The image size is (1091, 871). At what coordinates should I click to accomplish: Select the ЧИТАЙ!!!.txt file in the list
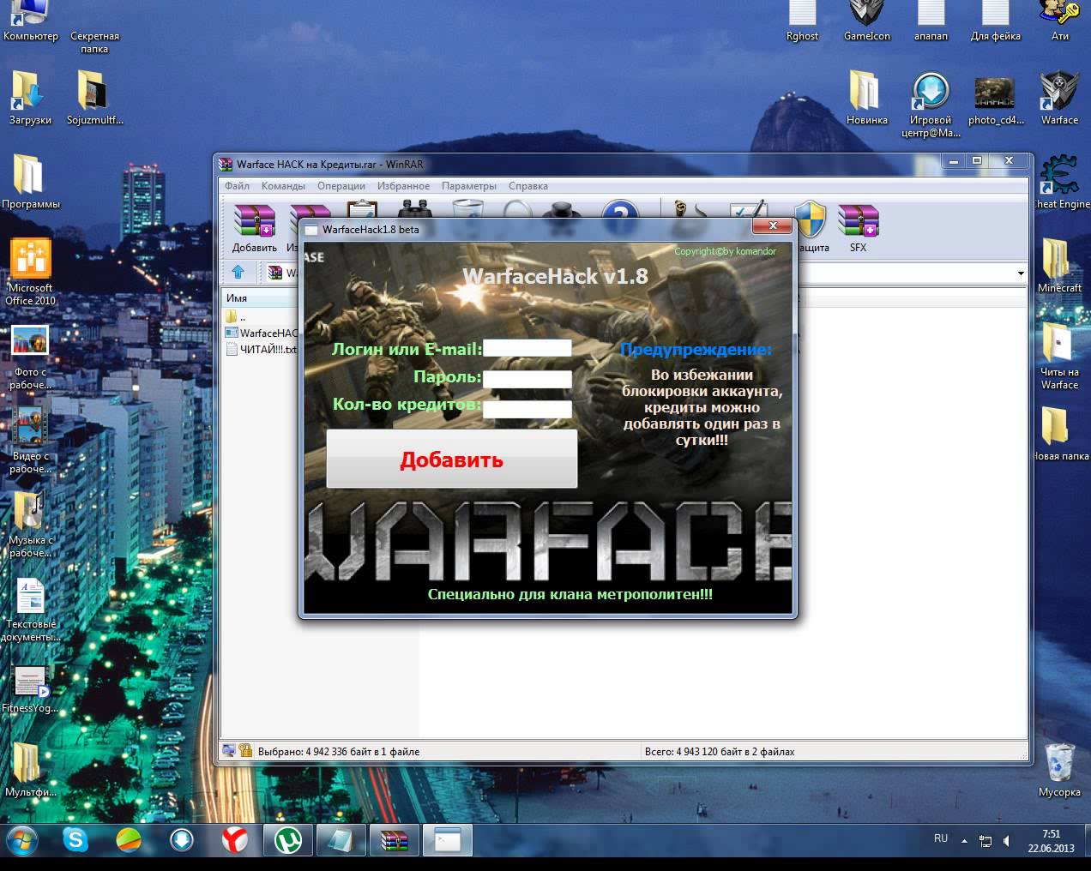(x=268, y=349)
